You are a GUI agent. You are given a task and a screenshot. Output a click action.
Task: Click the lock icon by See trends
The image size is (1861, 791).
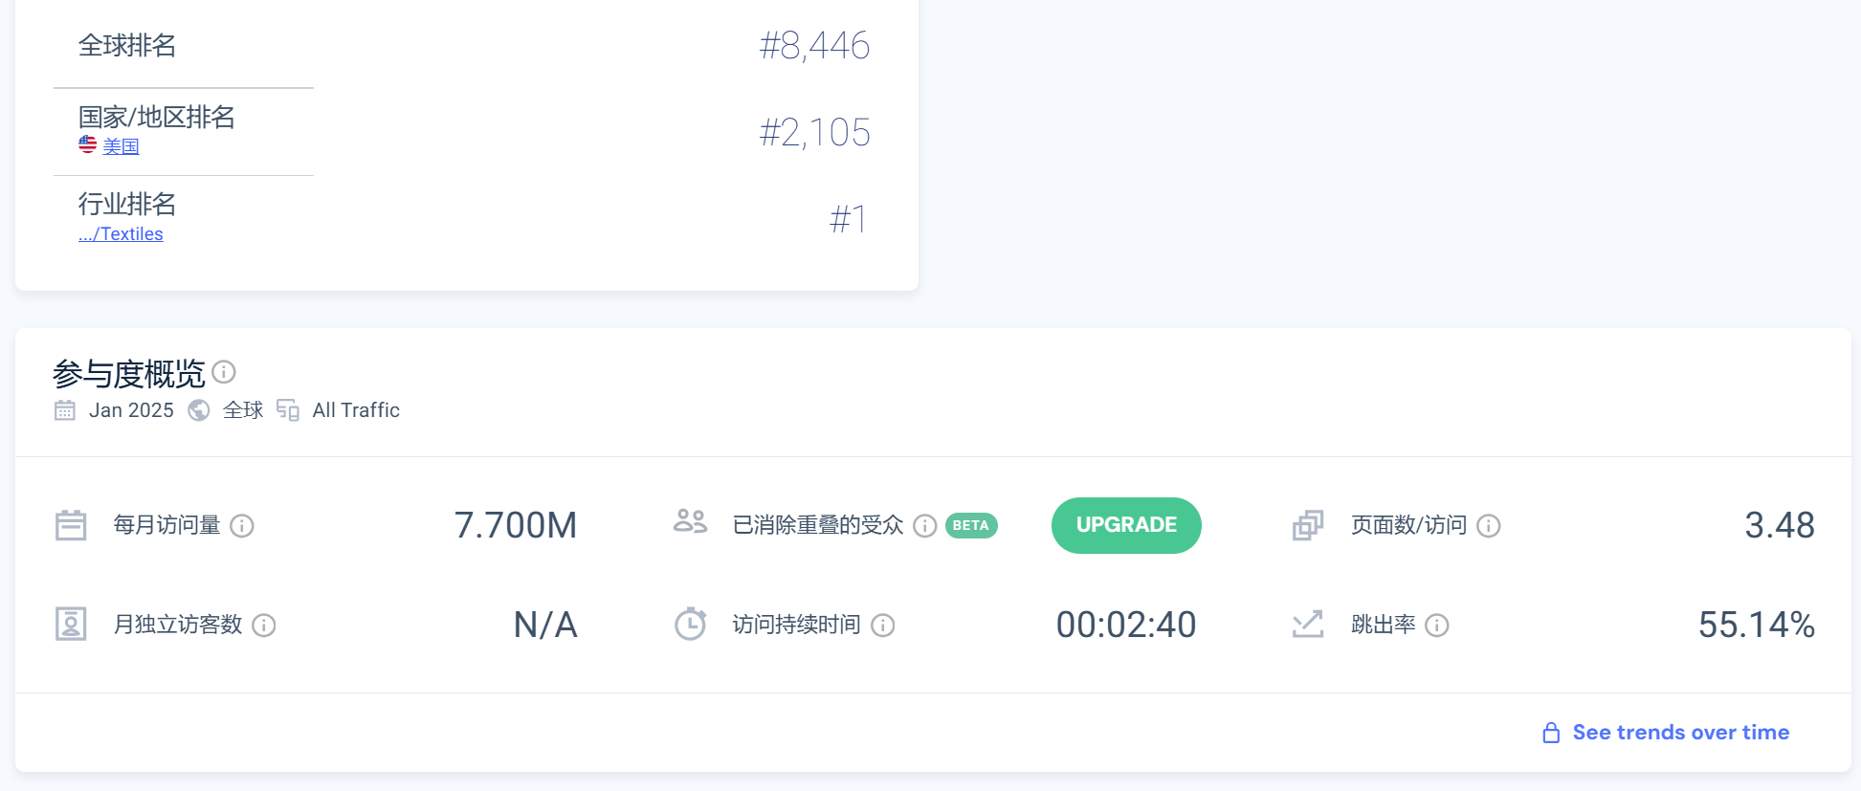click(x=1551, y=733)
